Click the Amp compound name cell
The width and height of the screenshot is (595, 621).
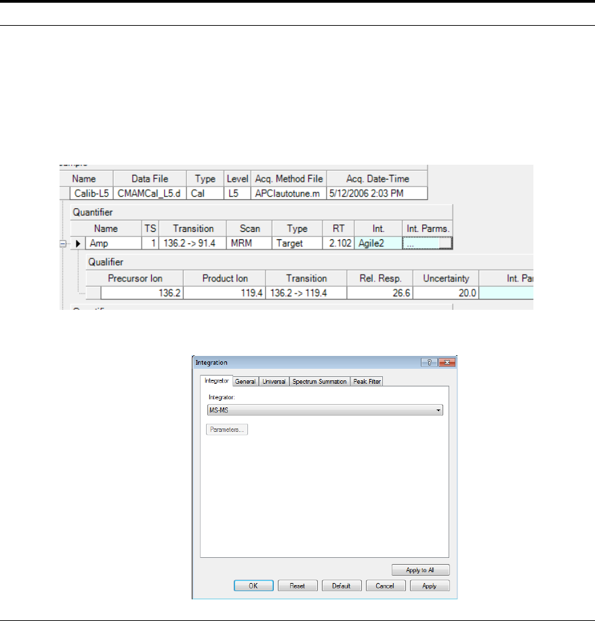[113, 243]
